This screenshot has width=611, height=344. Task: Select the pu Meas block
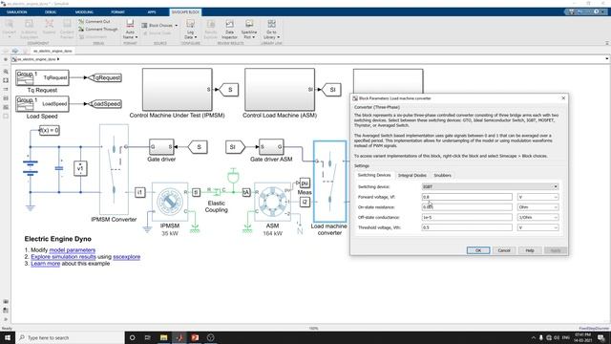305,183
